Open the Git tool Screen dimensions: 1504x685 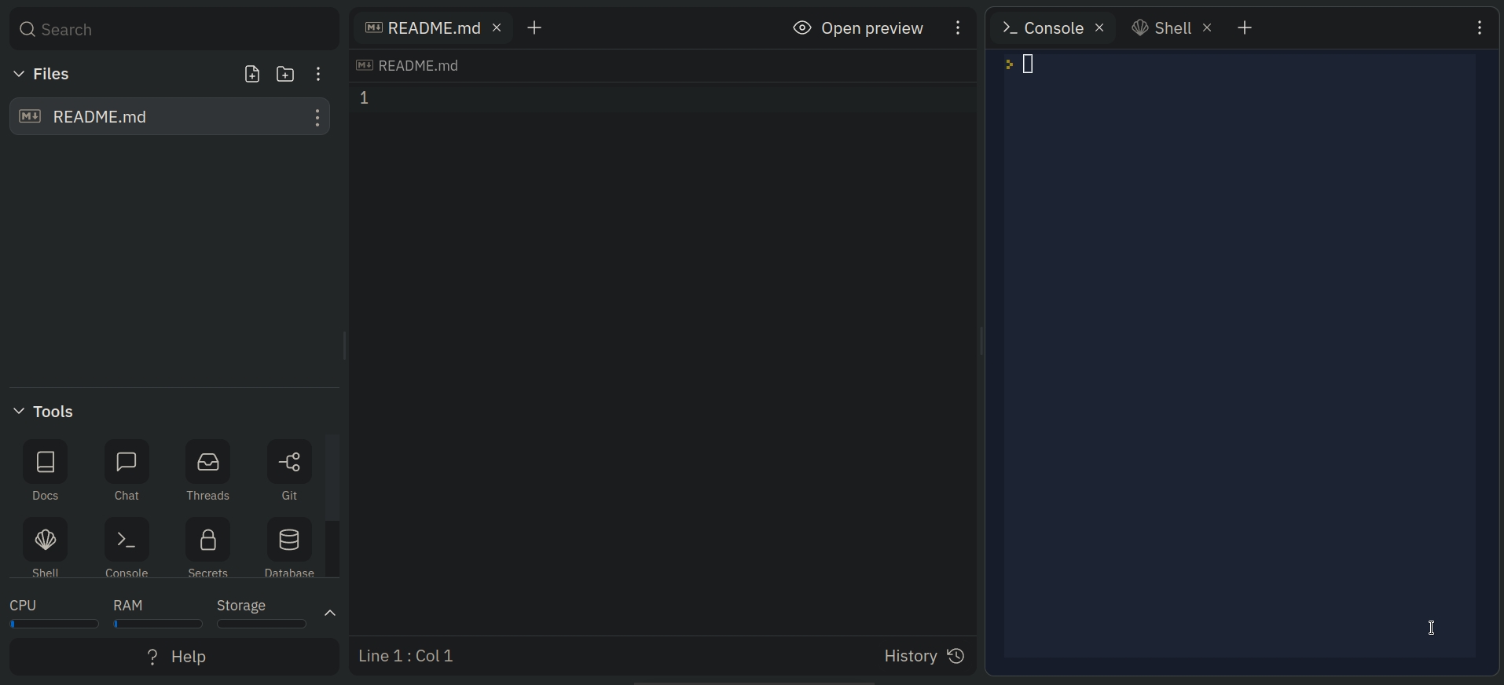click(x=289, y=463)
